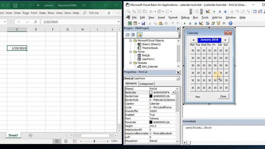Viewport: 265px width, 149px height.
Task: Open the Tools menu in VBA editor
Action: 205,17
